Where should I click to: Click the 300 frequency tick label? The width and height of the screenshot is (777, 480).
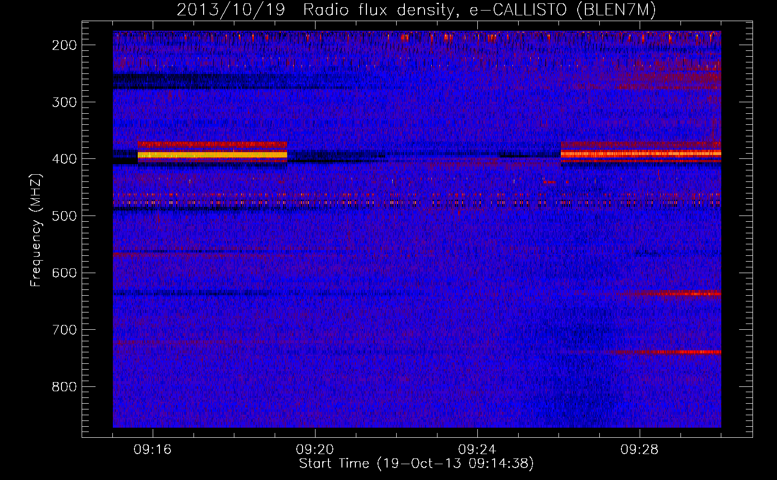pyautogui.click(x=64, y=102)
